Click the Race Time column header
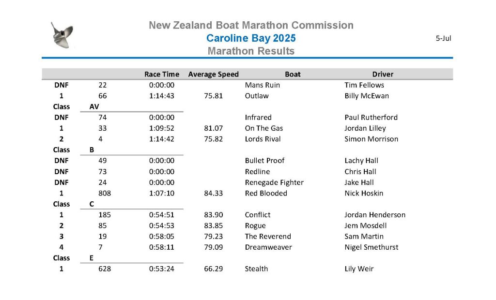The image size is (496, 300). pos(162,75)
